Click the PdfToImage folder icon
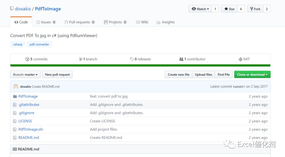This screenshot has width=285, height=157. [x=15, y=96]
